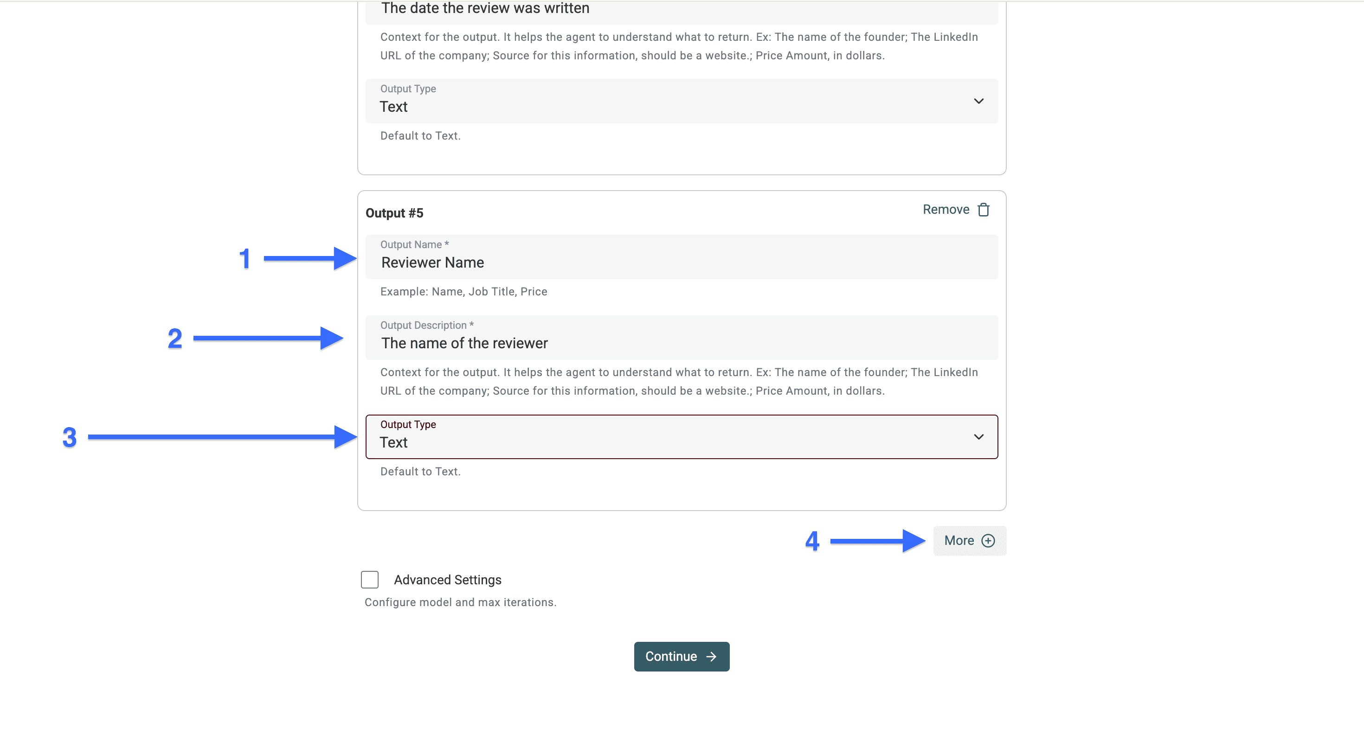Open the Output Type dropdown for Output #5
This screenshot has width=1364, height=742.
pyautogui.click(x=682, y=437)
